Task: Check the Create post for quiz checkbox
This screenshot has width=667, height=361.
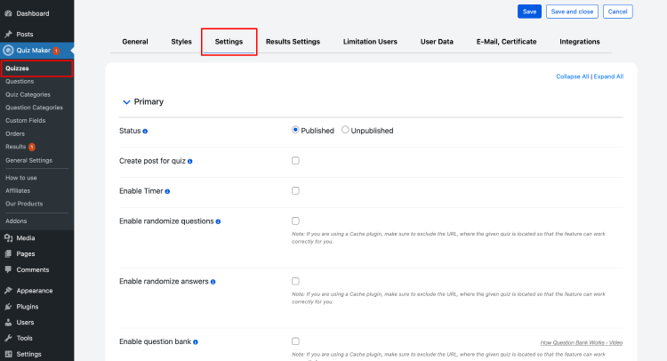Action: click(x=295, y=160)
